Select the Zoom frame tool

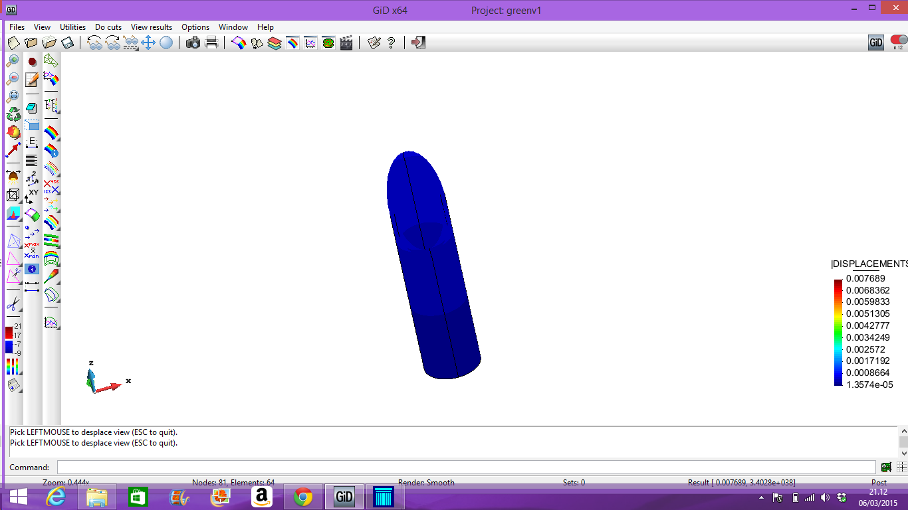[13, 96]
